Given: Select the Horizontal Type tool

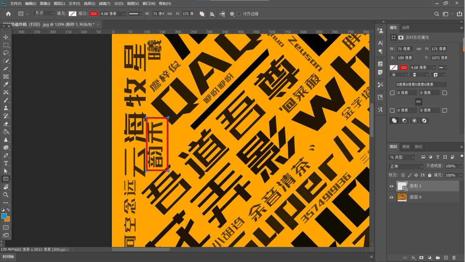Looking at the screenshot, I should (6, 163).
